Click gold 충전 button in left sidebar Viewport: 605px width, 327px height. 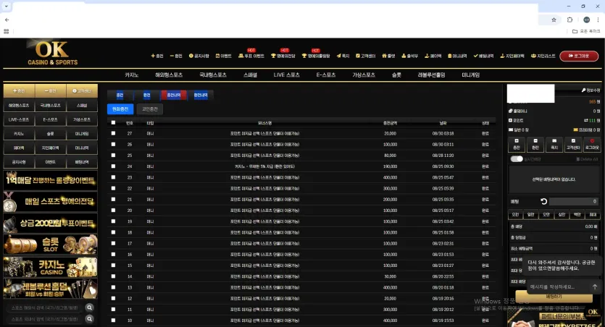click(x=19, y=91)
